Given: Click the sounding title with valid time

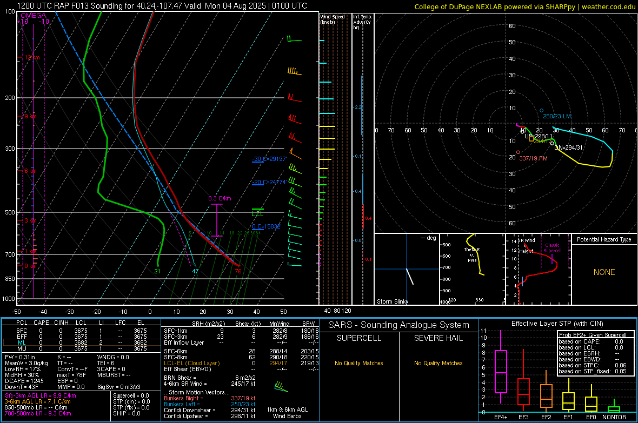Looking at the screenshot, I should (162, 6).
